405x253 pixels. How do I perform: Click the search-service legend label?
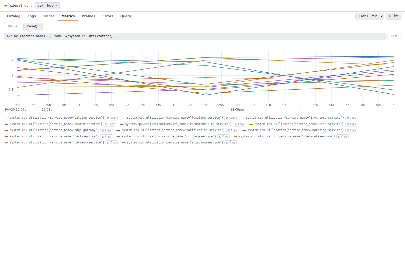[x=56, y=124]
